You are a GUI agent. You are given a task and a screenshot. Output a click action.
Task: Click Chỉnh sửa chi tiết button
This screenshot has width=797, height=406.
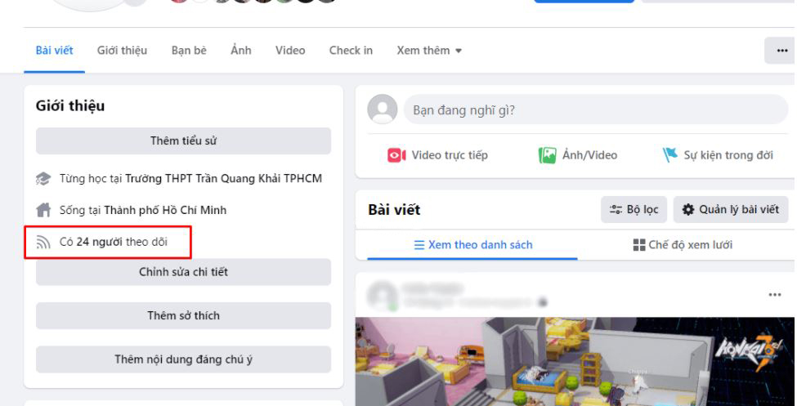coord(183,272)
